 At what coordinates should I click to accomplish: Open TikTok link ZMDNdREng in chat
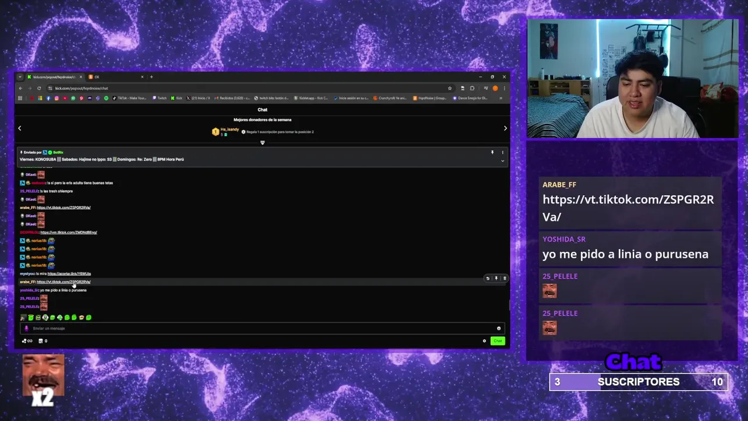(68, 233)
